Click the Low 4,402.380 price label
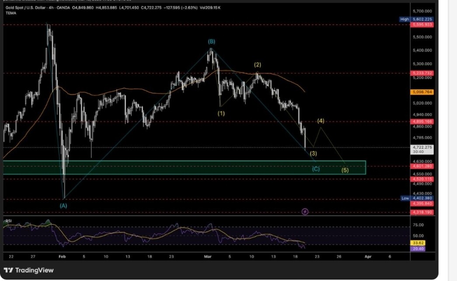Screen dimensions: 457x281 click(417, 198)
